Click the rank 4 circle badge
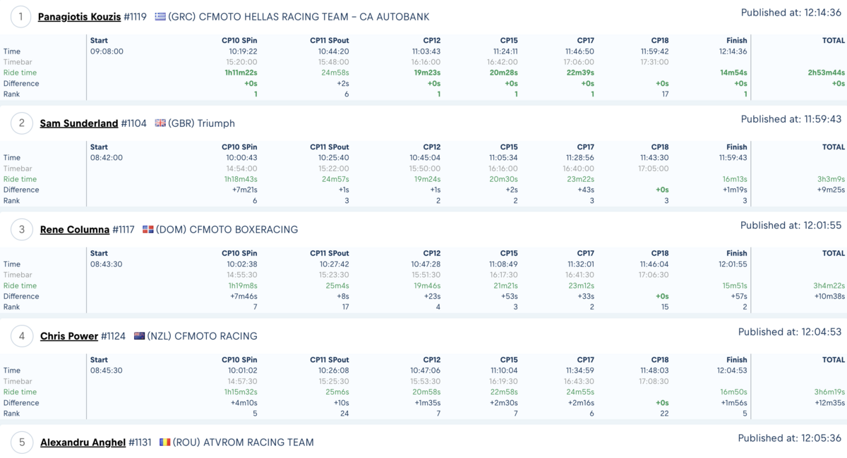The height and width of the screenshot is (458, 847). coord(22,335)
